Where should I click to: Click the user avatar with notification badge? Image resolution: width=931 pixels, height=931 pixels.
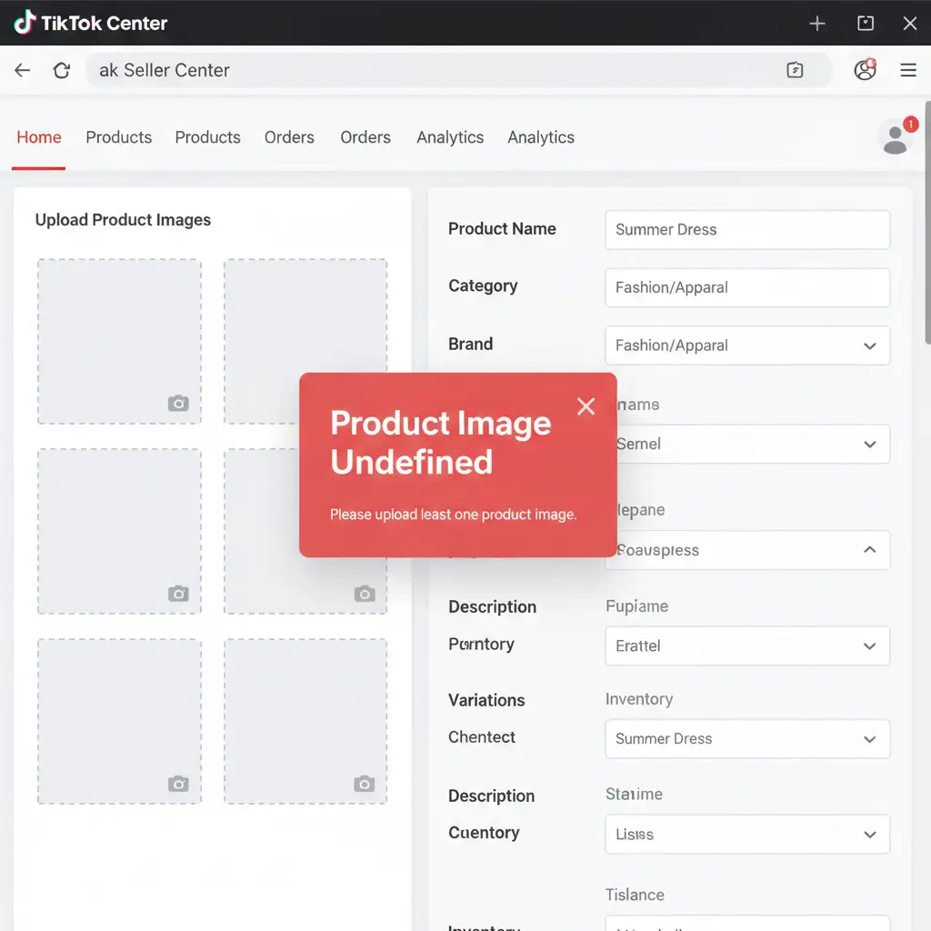(x=896, y=137)
